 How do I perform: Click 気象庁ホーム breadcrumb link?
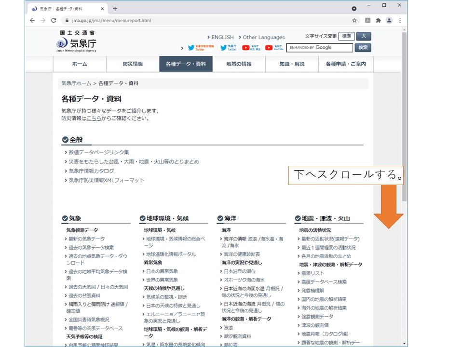76,83
